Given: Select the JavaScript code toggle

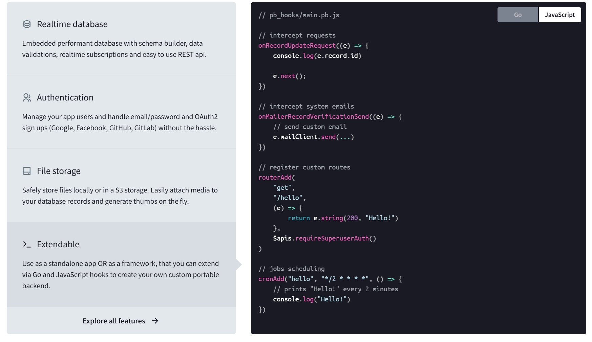Looking at the screenshot, I should 559,15.
